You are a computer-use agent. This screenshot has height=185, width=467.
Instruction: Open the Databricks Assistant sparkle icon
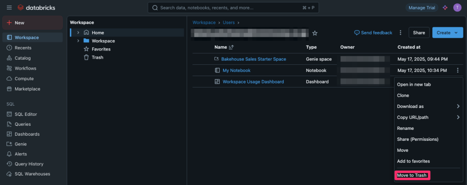(x=445, y=8)
